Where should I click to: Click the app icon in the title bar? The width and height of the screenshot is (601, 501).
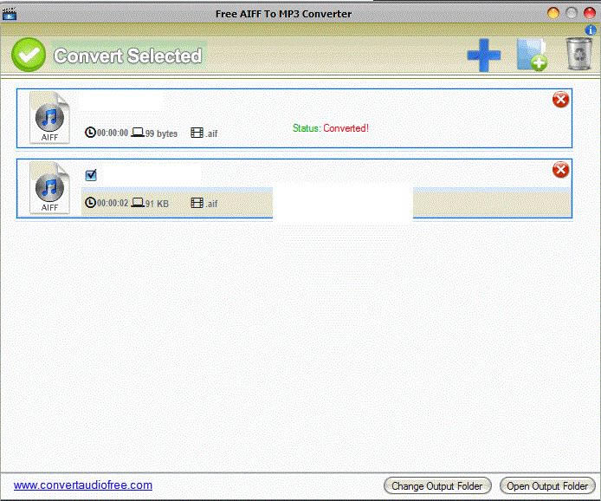coord(10,14)
